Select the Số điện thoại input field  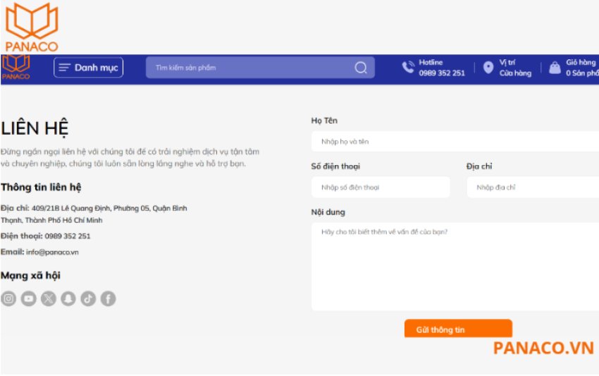click(381, 188)
